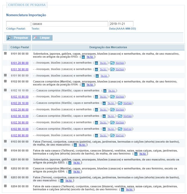187x194 pixels.
Task: Click the Nomenclatura Importação heading
Action: (26, 15)
